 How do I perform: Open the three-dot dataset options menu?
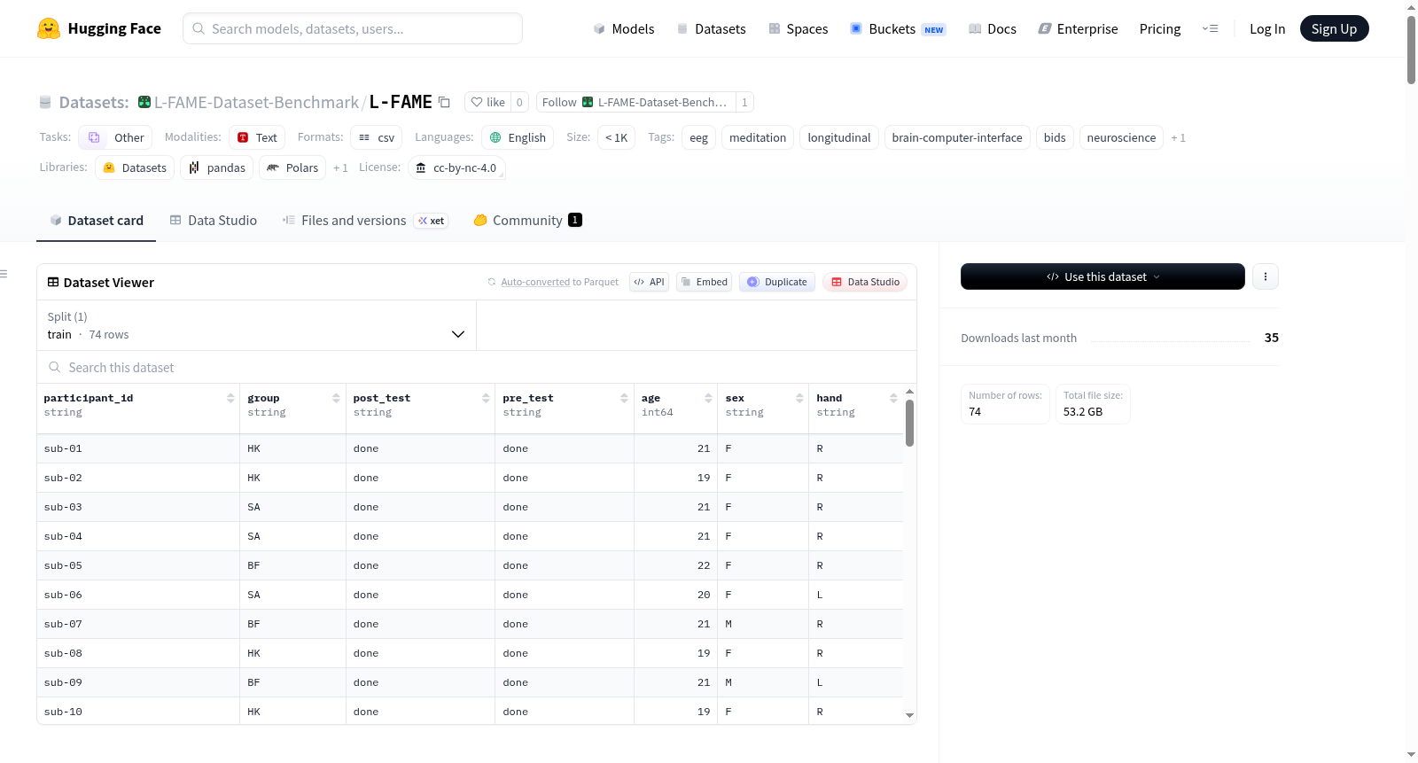(x=1266, y=276)
